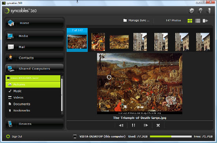217x143 pixels.
Task: Expand the Shared Computers section
Action: (x=35, y=69)
